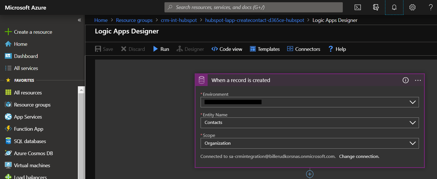Open Virtual machines from sidebar
This screenshot has width=437, height=179.
[x=32, y=165]
